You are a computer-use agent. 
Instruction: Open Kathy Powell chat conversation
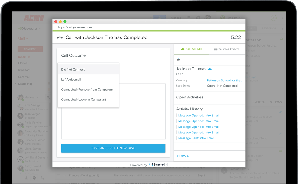pyautogui.click(x=33, y=168)
